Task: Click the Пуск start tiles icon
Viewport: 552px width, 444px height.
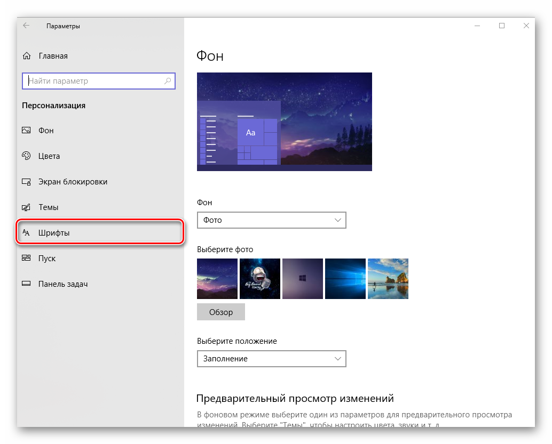Action: pyautogui.click(x=26, y=258)
